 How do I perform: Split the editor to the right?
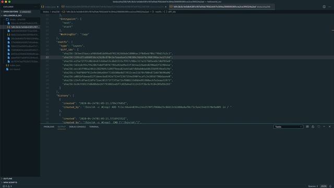324,7
